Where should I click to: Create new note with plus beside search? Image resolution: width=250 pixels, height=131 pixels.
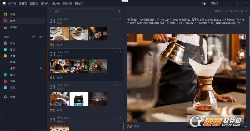119,11
